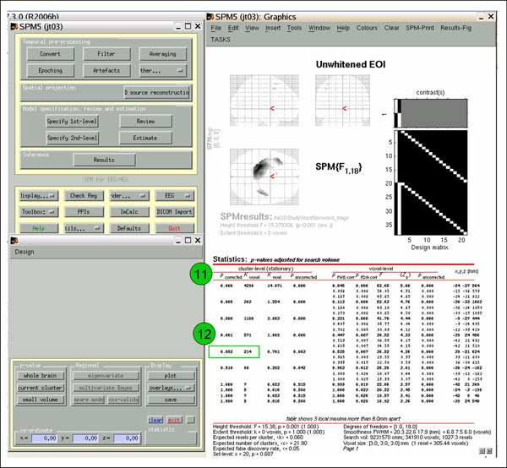Open the Results inference button
The width and height of the screenshot is (507, 468).
(x=104, y=159)
